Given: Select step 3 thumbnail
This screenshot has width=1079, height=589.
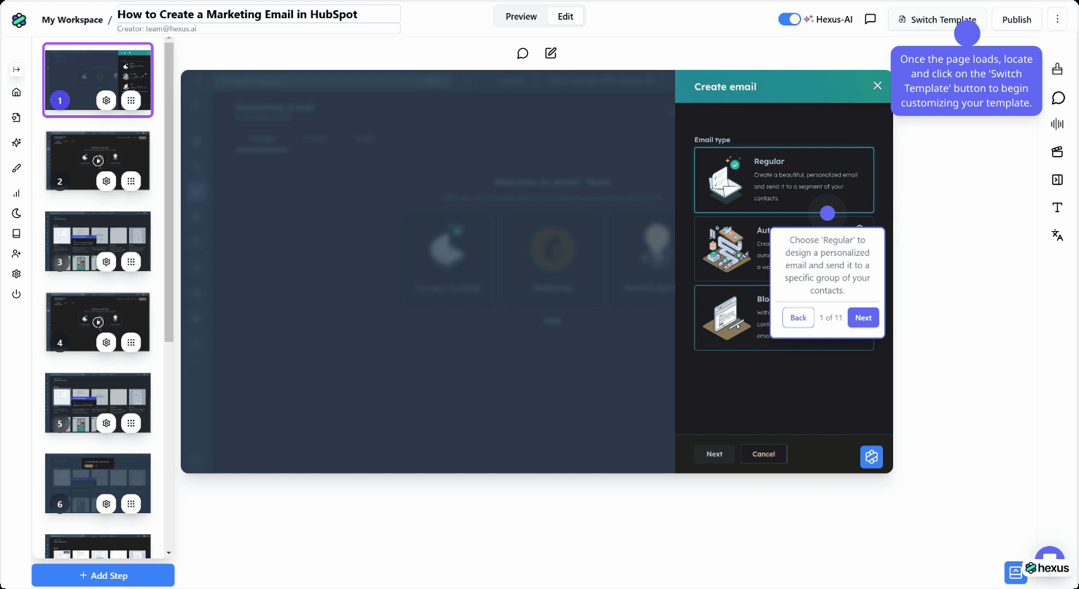Looking at the screenshot, I should pyautogui.click(x=98, y=241).
